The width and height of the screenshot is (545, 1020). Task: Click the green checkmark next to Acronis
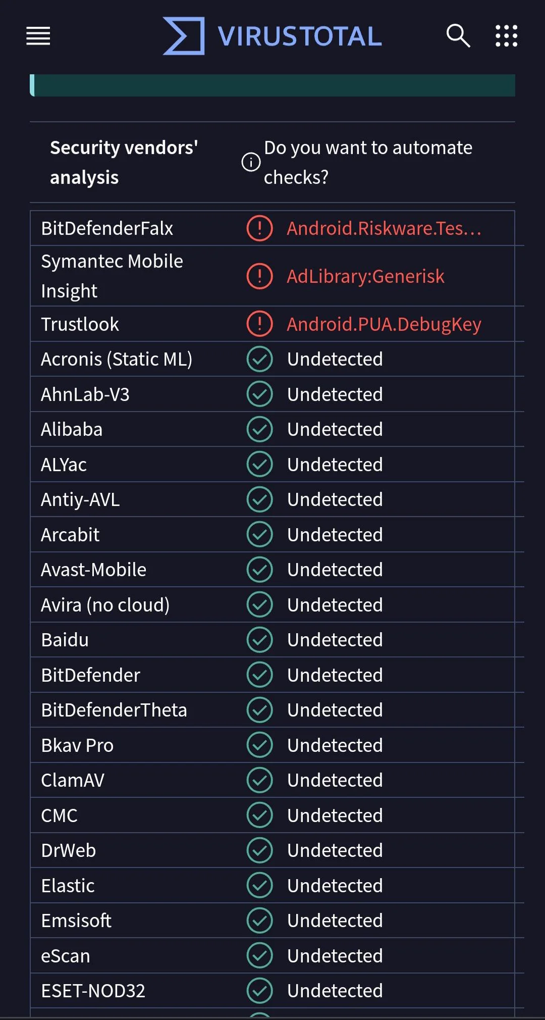click(259, 359)
